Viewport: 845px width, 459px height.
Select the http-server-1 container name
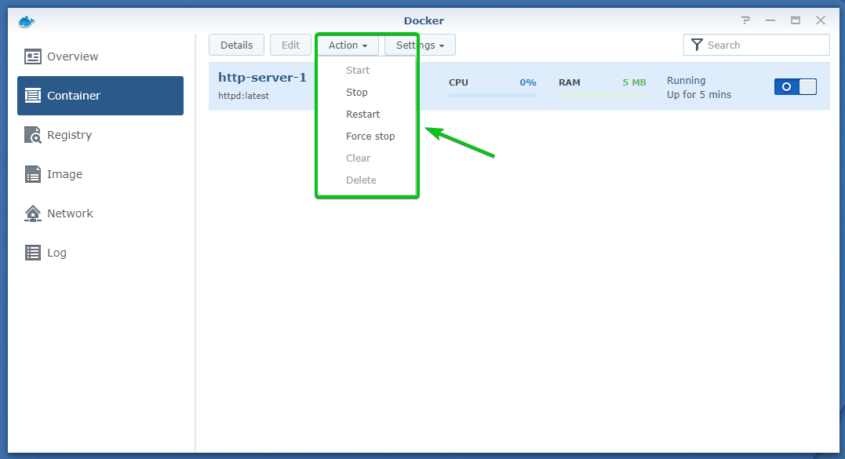262,77
